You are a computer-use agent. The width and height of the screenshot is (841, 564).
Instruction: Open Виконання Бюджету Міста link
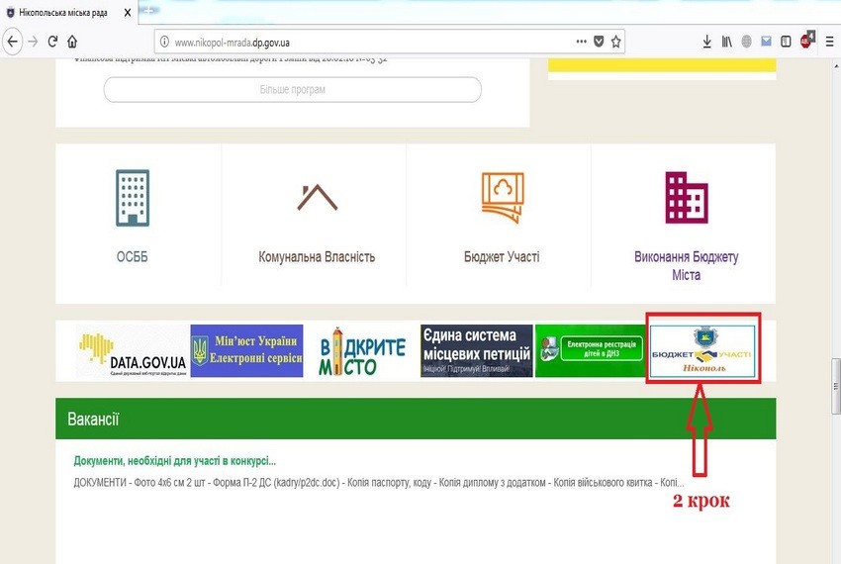686,265
